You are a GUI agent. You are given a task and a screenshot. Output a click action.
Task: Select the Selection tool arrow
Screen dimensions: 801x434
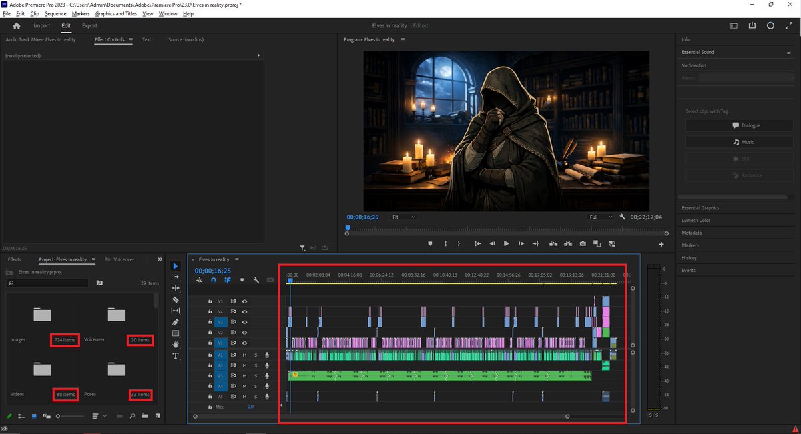[x=176, y=266]
